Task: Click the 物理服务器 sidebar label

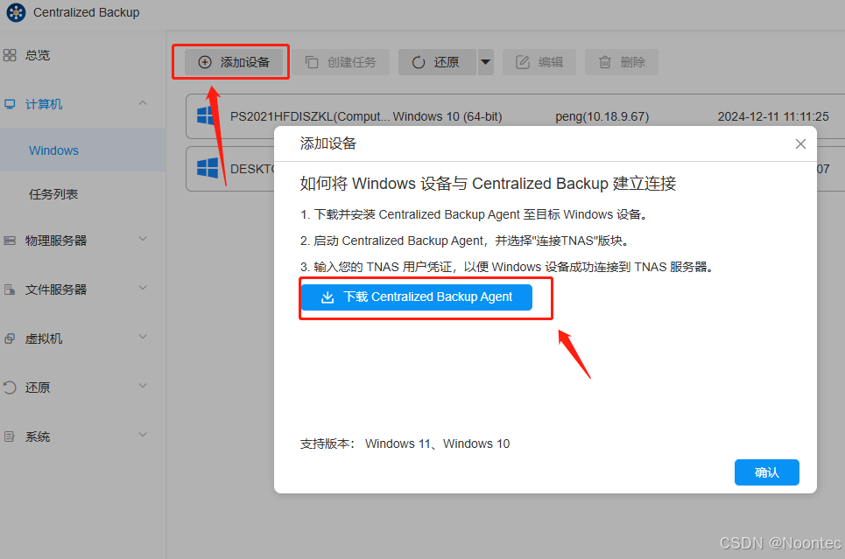Action: 56,241
